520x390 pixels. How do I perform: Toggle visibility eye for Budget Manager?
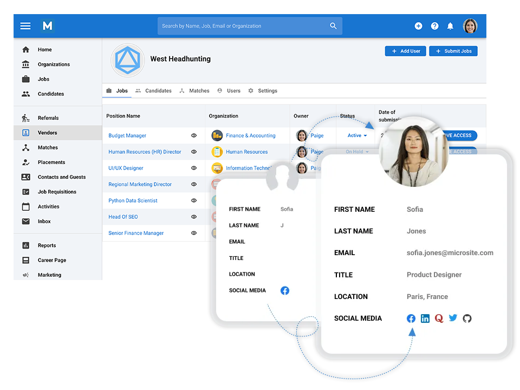(194, 135)
